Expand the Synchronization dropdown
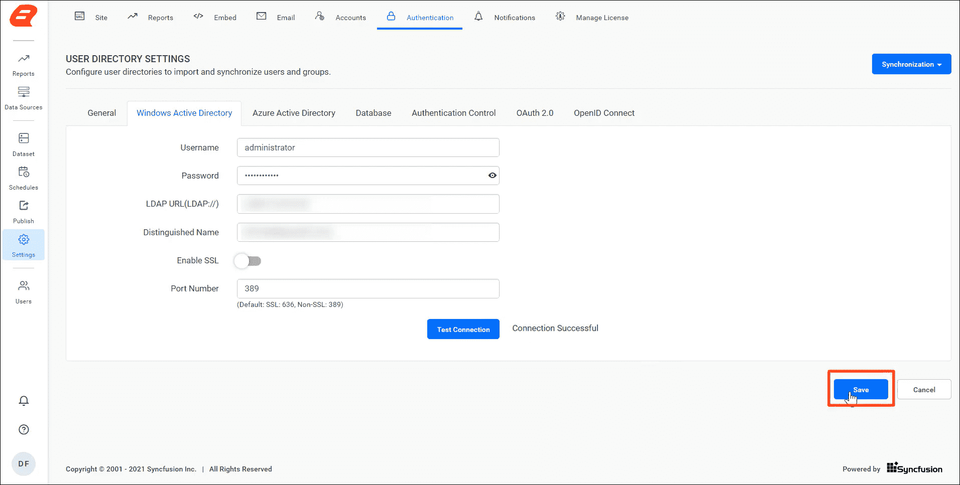 (911, 64)
